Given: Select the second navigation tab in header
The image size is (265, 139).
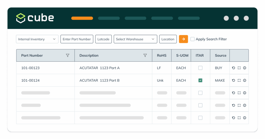Looking at the screenshot, I should pos(109,18).
